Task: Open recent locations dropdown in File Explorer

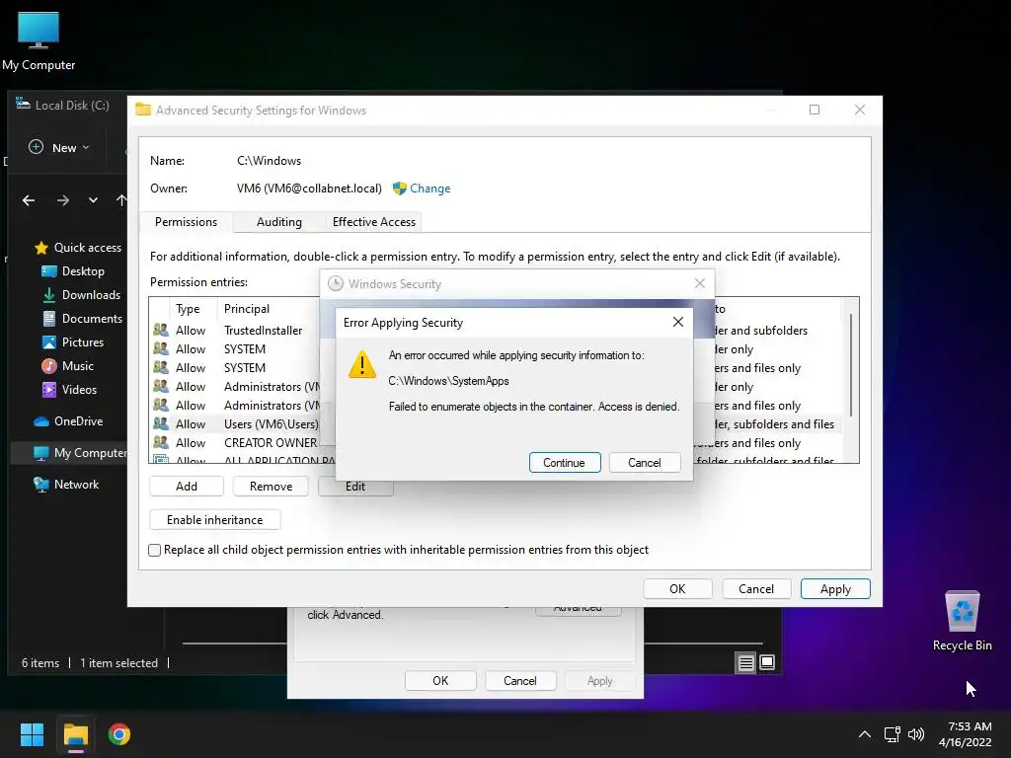Action: [93, 200]
